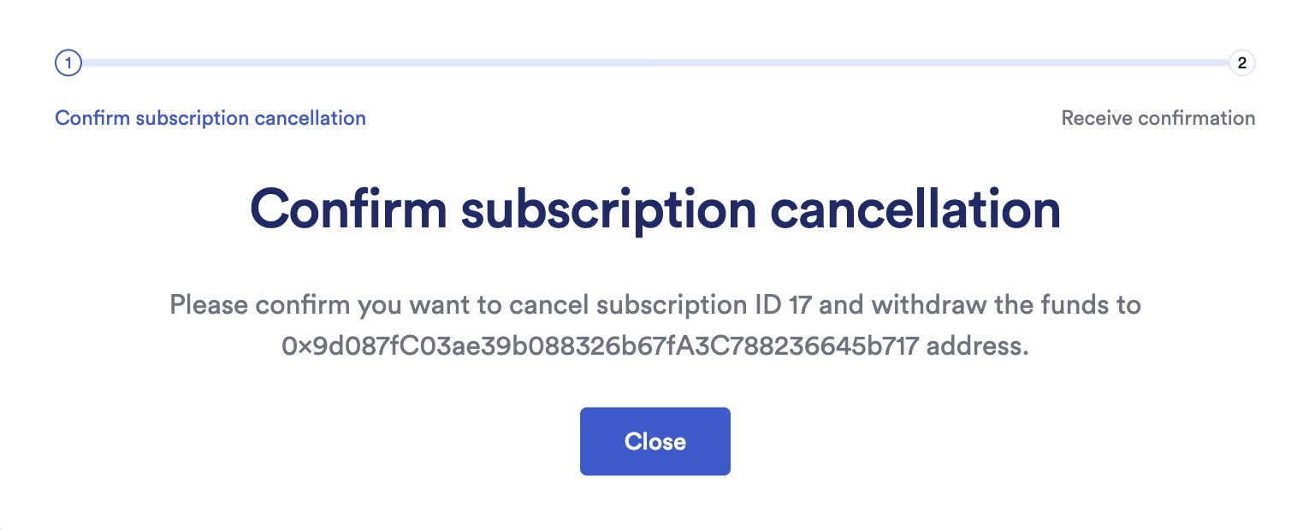Click the Close button to dismiss dialog
The image size is (1309, 530).
pos(654,441)
